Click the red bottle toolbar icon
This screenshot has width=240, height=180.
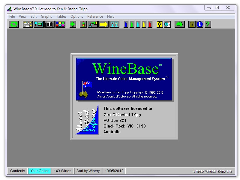(150, 24)
